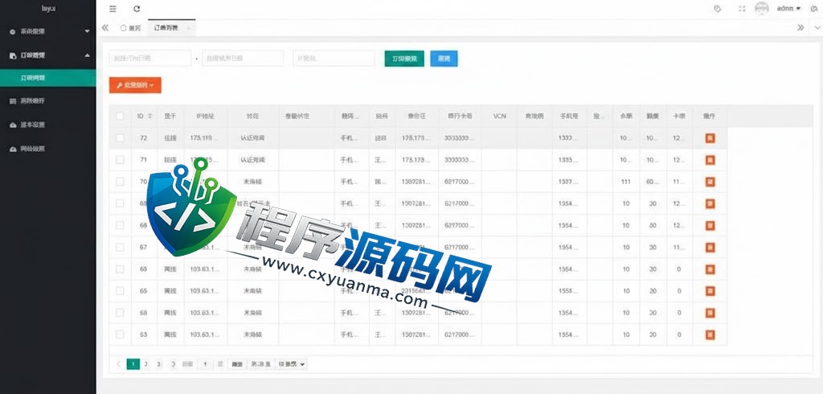Click the start date input field
Viewport: 823px width, 394px height.
click(150, 59)
